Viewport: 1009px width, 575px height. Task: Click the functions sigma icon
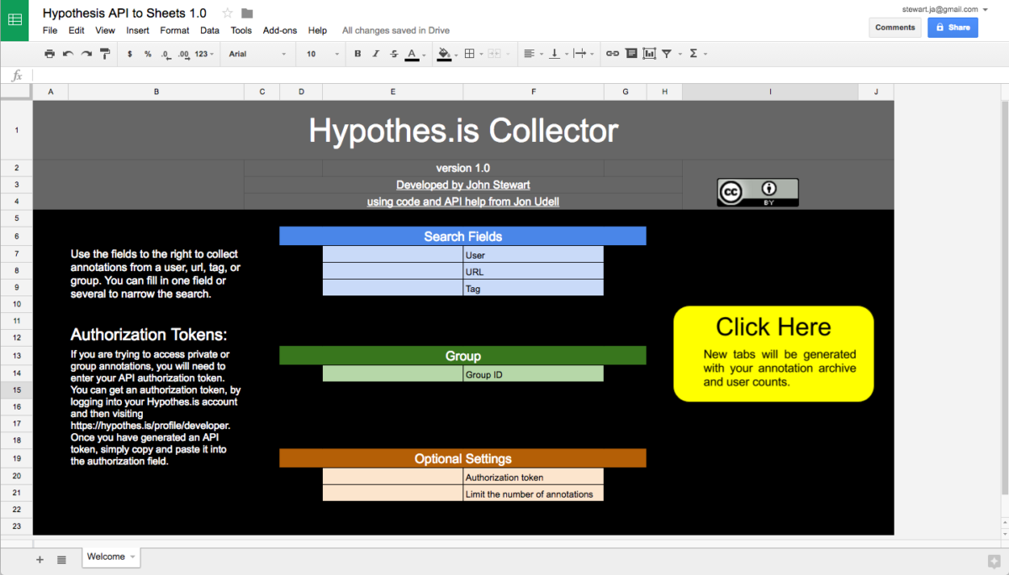pos(694,54)
